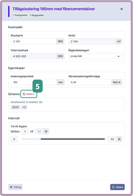Show the +2 additional planned years
The image size is (133, 196).
click(x=24, y=107)
